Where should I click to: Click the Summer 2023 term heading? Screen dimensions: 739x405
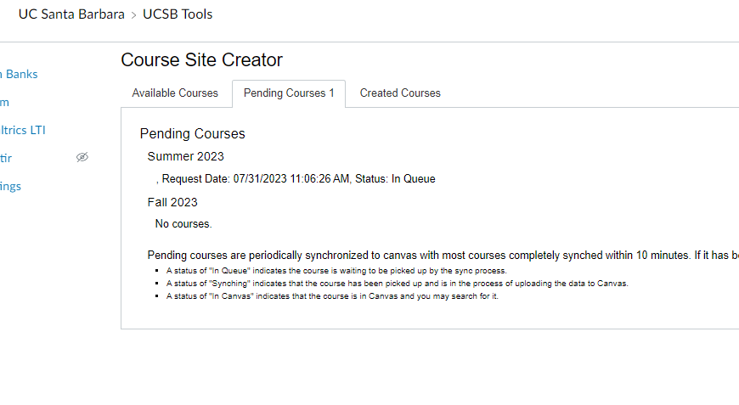click(x=186, y=156)
